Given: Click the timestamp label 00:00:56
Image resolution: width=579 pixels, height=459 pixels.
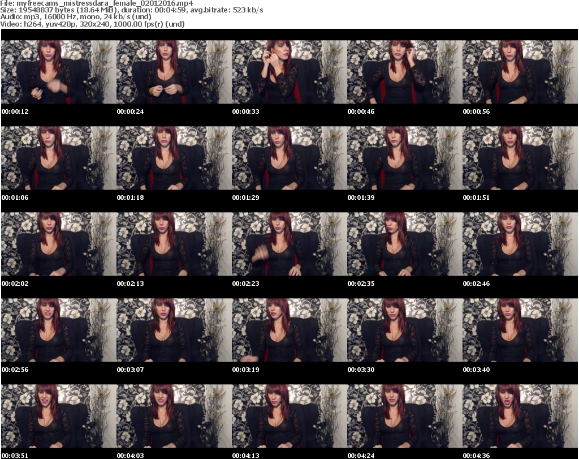Looking at the screenshot, I should (476, 111).
